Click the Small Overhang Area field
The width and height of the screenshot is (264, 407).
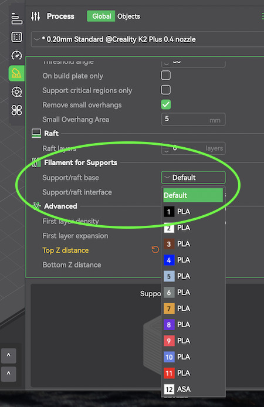(x=194, y=120)
